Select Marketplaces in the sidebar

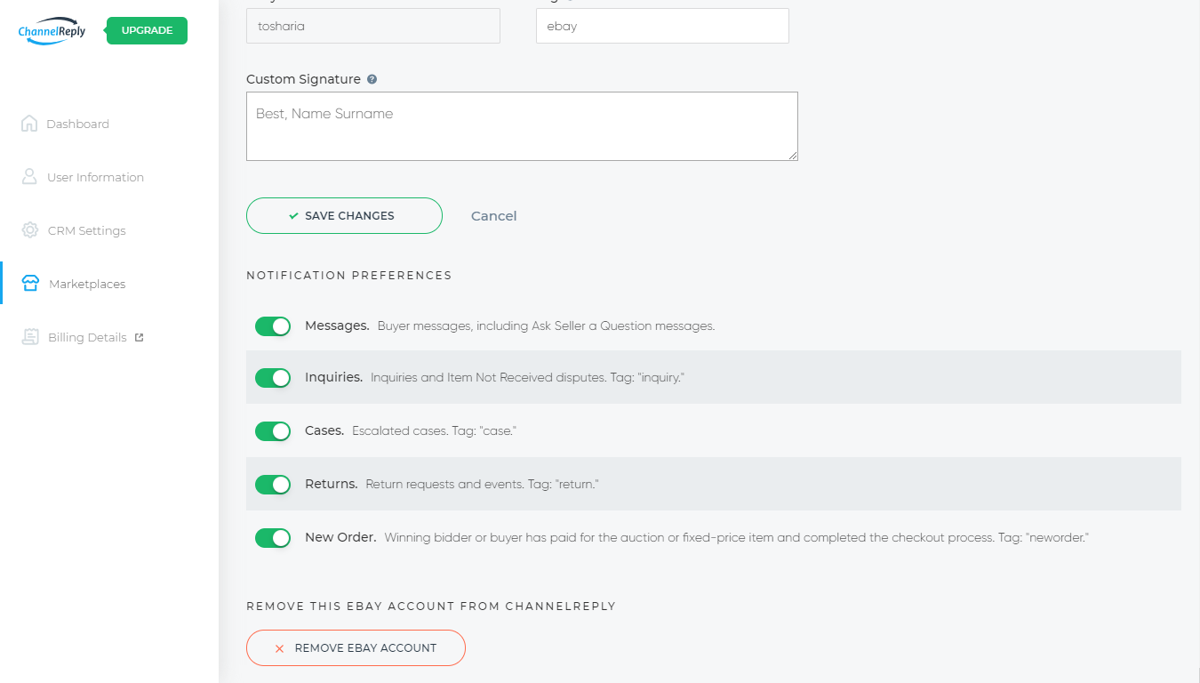(87, 284)
